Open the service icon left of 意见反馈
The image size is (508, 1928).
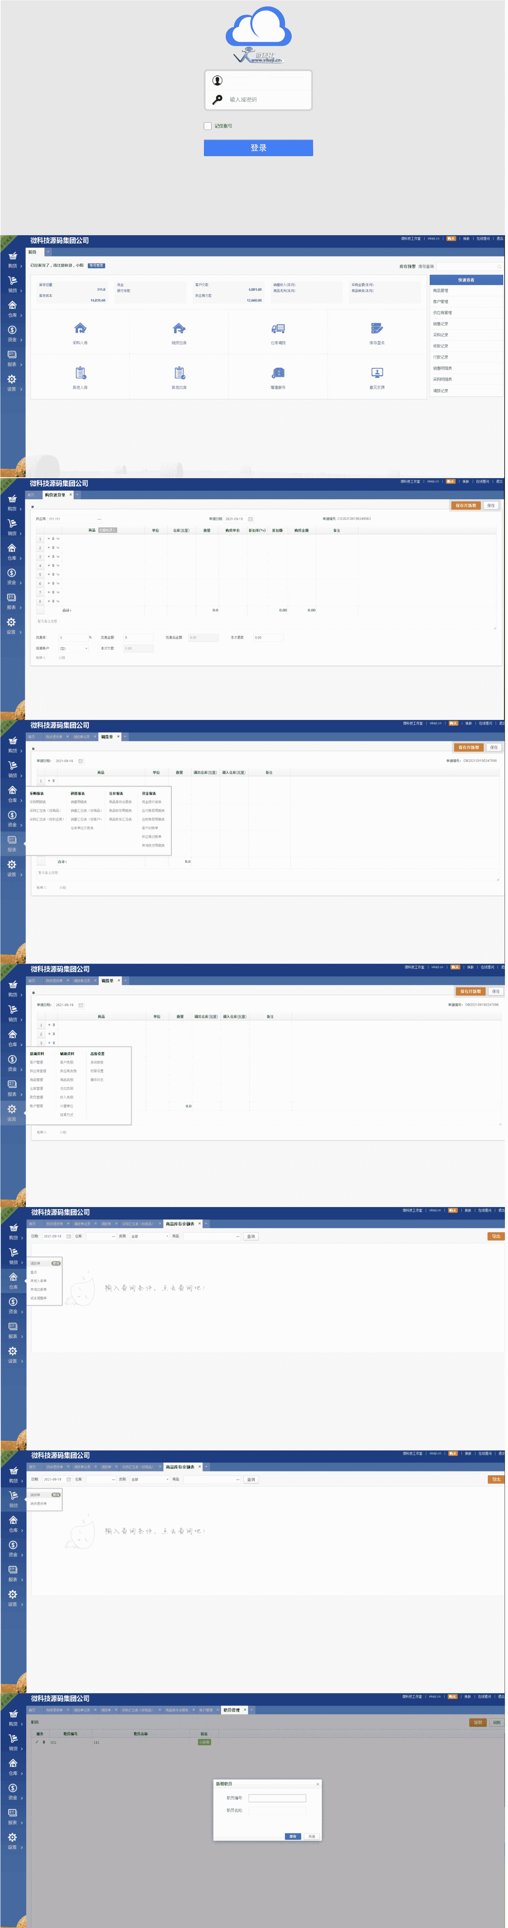pos(278,373)
